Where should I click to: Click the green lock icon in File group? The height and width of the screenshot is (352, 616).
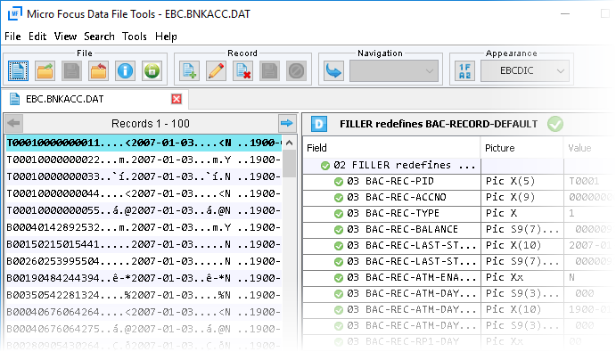[152, 71]
